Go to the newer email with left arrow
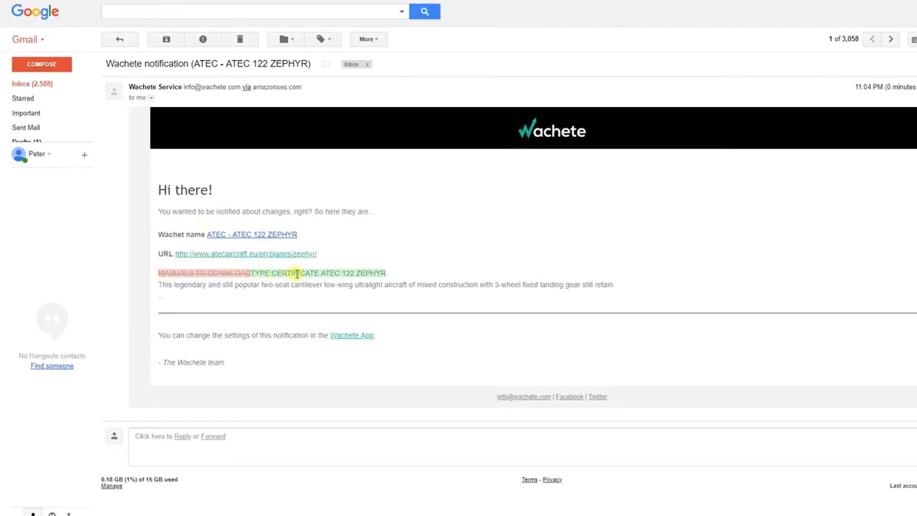The width and height of the screenshot is (917, 516). [872, 39]
